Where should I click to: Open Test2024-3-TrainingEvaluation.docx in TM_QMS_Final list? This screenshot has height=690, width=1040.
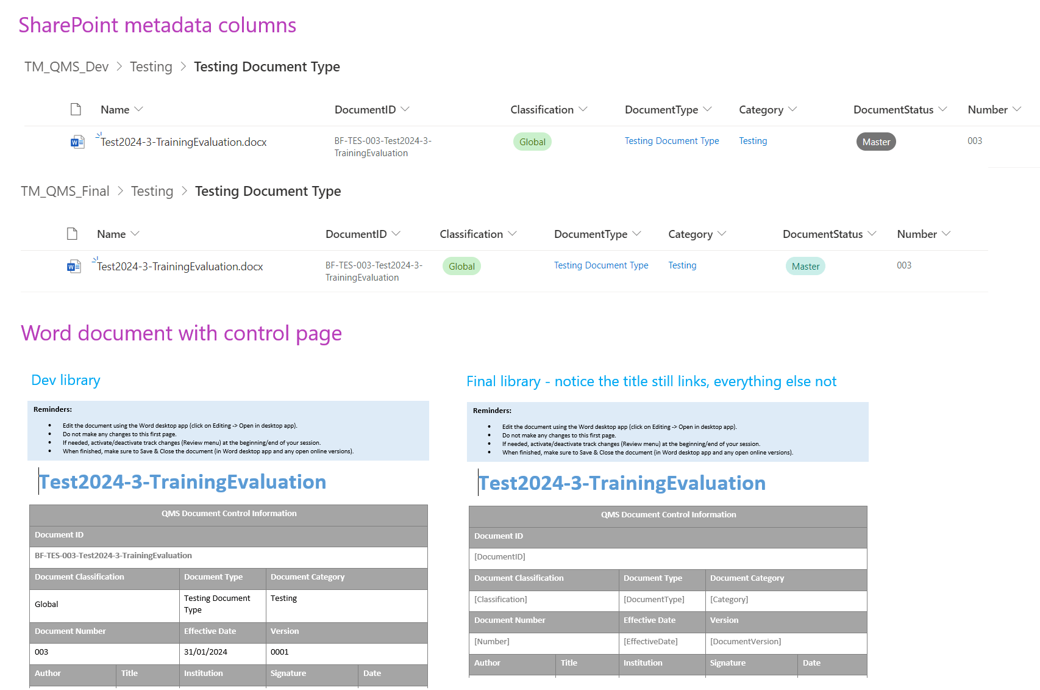click(x=180, y=267)
